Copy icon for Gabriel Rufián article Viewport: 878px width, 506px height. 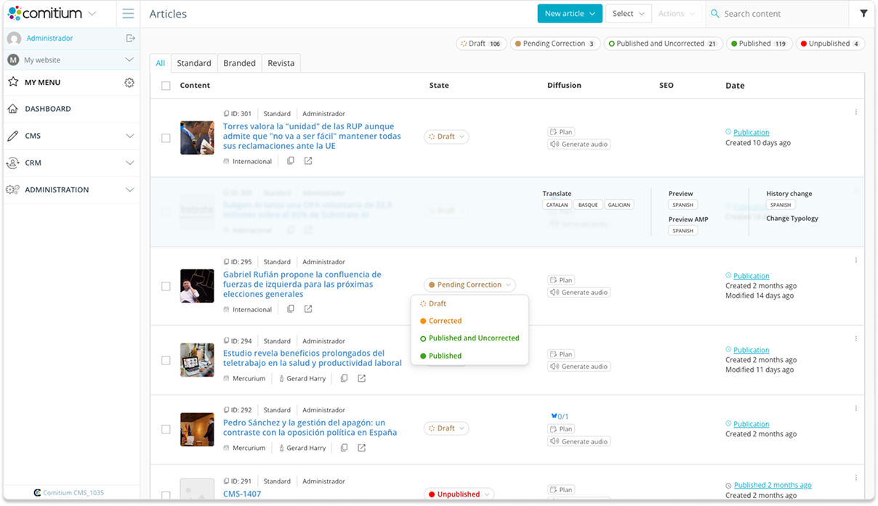click(291, 309)
